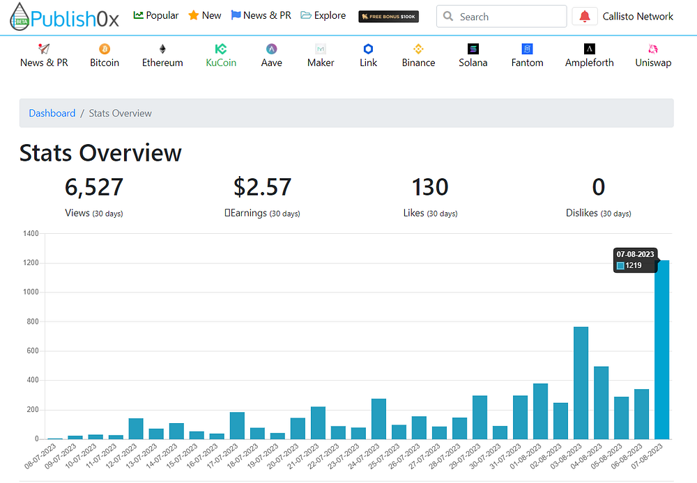Click the Solana logo icon

(x=473, y=49)
